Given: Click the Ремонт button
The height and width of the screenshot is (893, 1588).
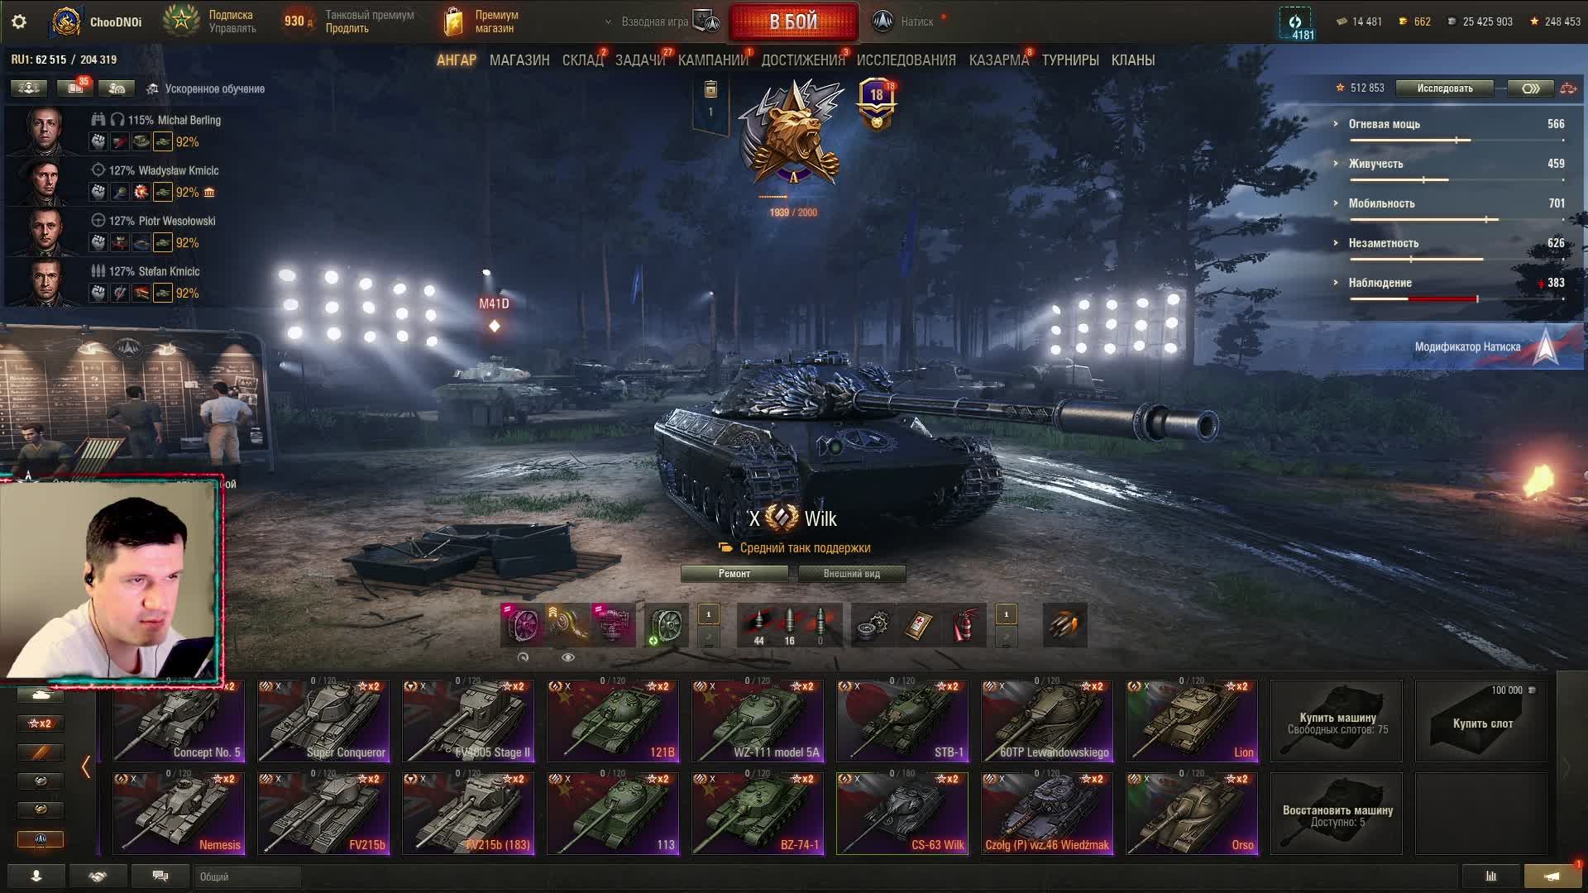Looking at the screenshot, I should pyautogui.click(x=734, y=573).
